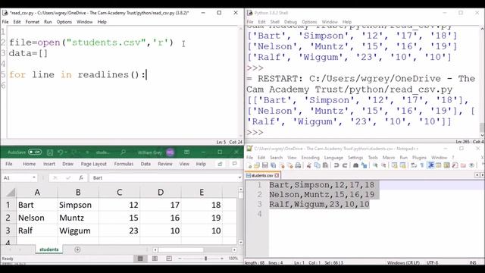Image resolution: width=485 pixels, height=273 pixels.
Task: Click Select All corner triangle in Excel
Action: point(11,193)
